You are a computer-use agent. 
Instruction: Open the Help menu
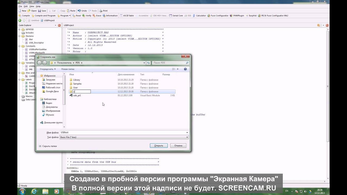(38, 6)
